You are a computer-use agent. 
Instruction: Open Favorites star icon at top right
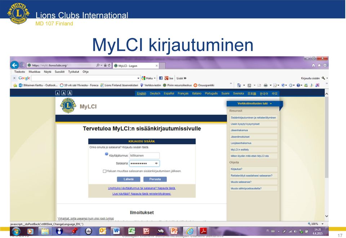(x=319, y=65)
